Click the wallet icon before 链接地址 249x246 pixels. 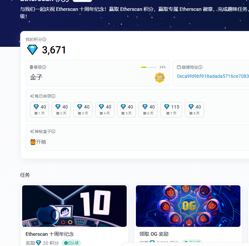pyautogui.click(x=179, y=67)
